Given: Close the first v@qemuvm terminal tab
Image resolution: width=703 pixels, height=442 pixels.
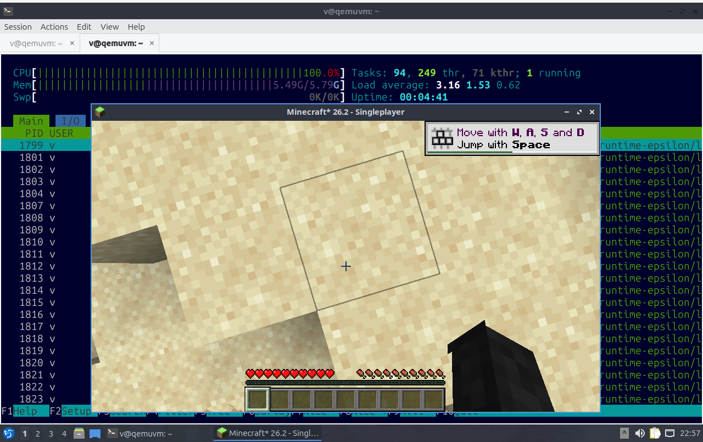Looking at the screenshot, I should pos(72,43).
